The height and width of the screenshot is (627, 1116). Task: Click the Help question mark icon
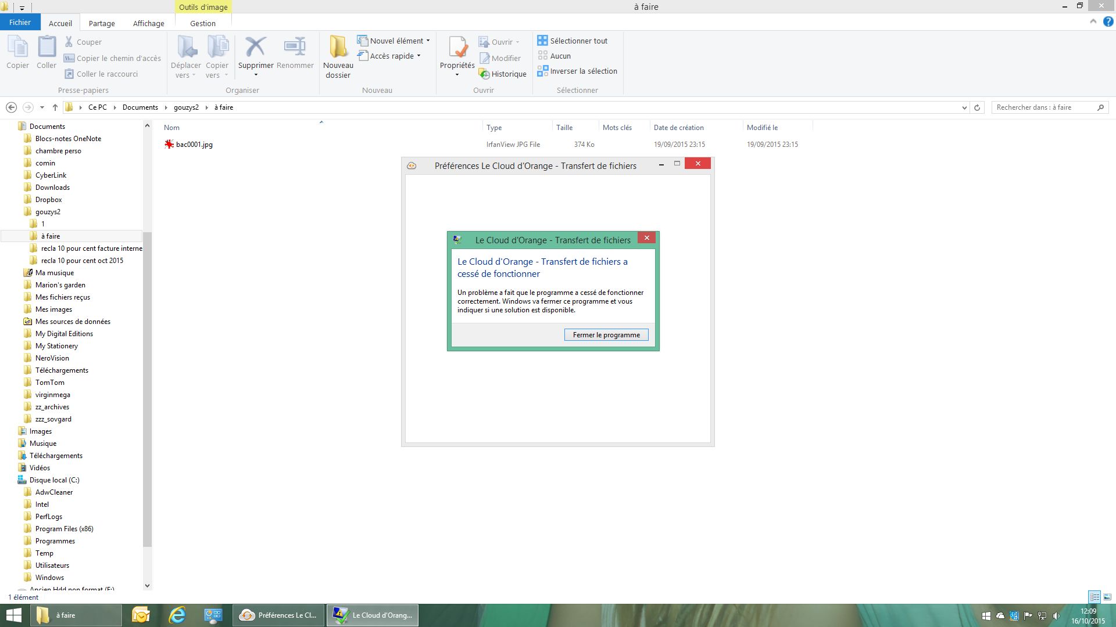click(1108, 22)
